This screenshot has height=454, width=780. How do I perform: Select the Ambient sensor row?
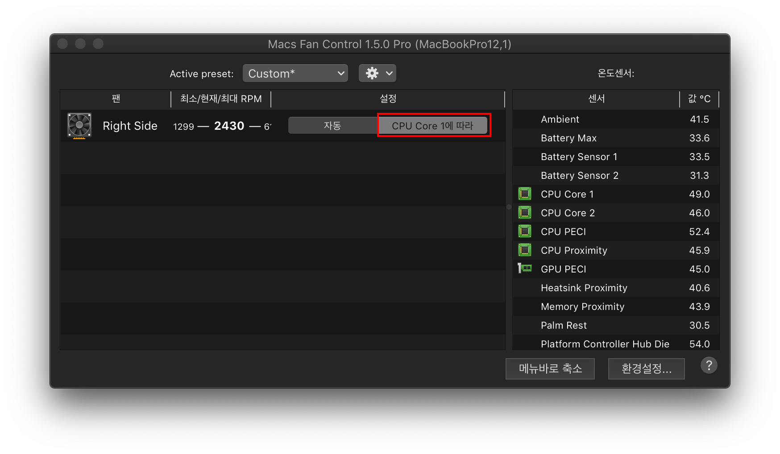tap(616, 119)
